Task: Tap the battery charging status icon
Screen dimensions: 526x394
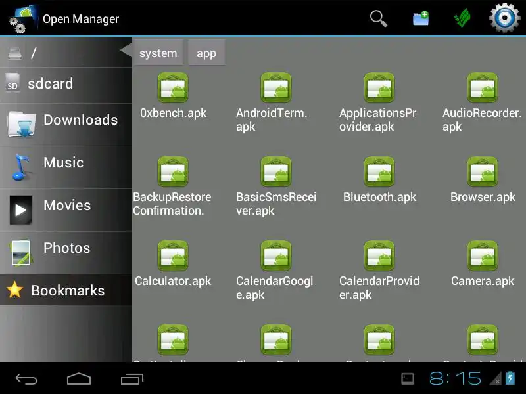Action: click(510, 378)
